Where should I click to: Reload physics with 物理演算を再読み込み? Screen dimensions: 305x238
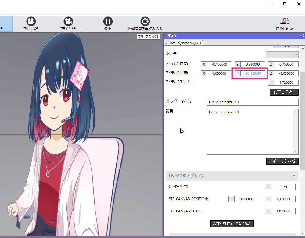tap(145, 24)
